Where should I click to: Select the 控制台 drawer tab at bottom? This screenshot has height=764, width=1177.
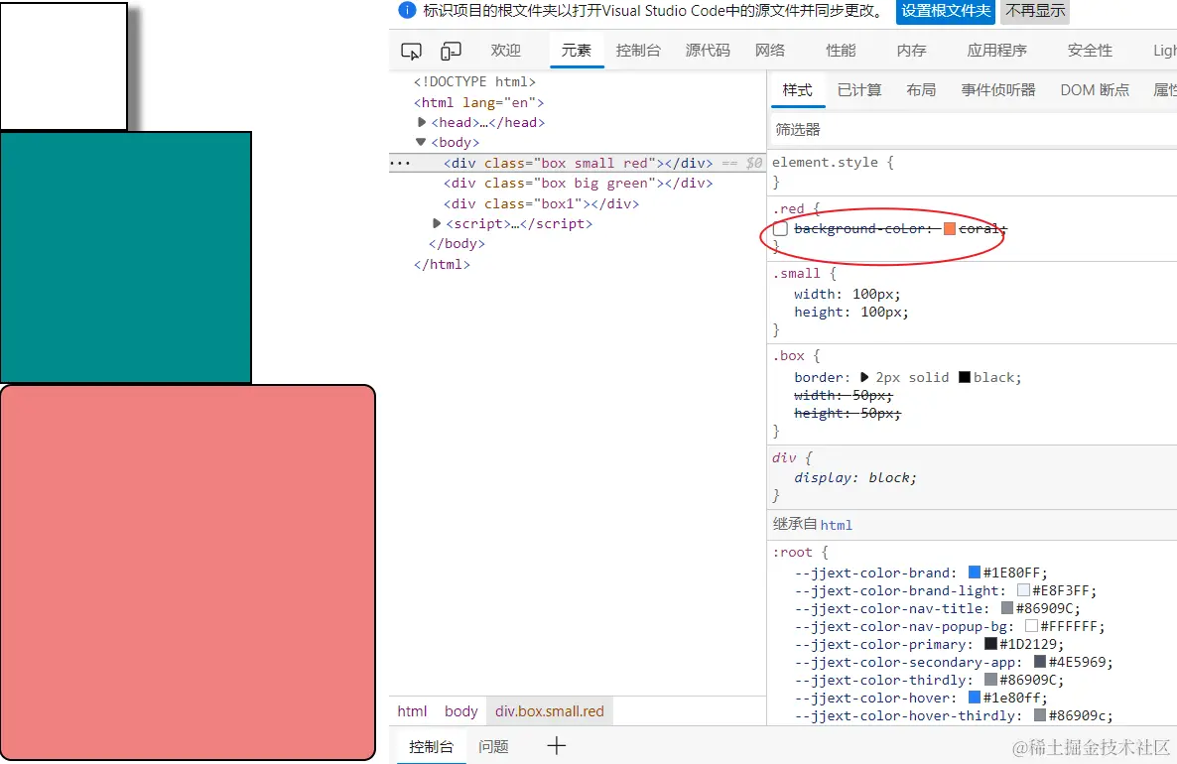point(431,747)
